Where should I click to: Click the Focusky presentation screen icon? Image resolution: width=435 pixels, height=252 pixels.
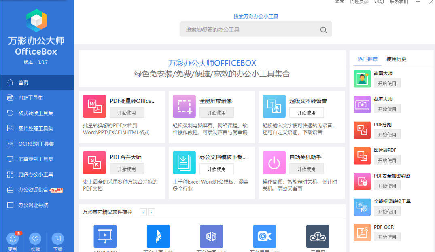click(105, 236)
